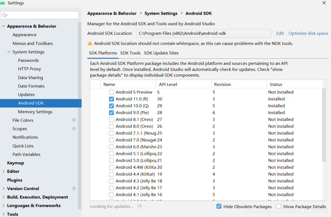Click the search magnifier icon in settings

coord(4,15)
